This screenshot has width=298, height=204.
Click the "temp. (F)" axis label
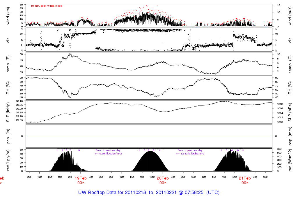click(8, 64)
